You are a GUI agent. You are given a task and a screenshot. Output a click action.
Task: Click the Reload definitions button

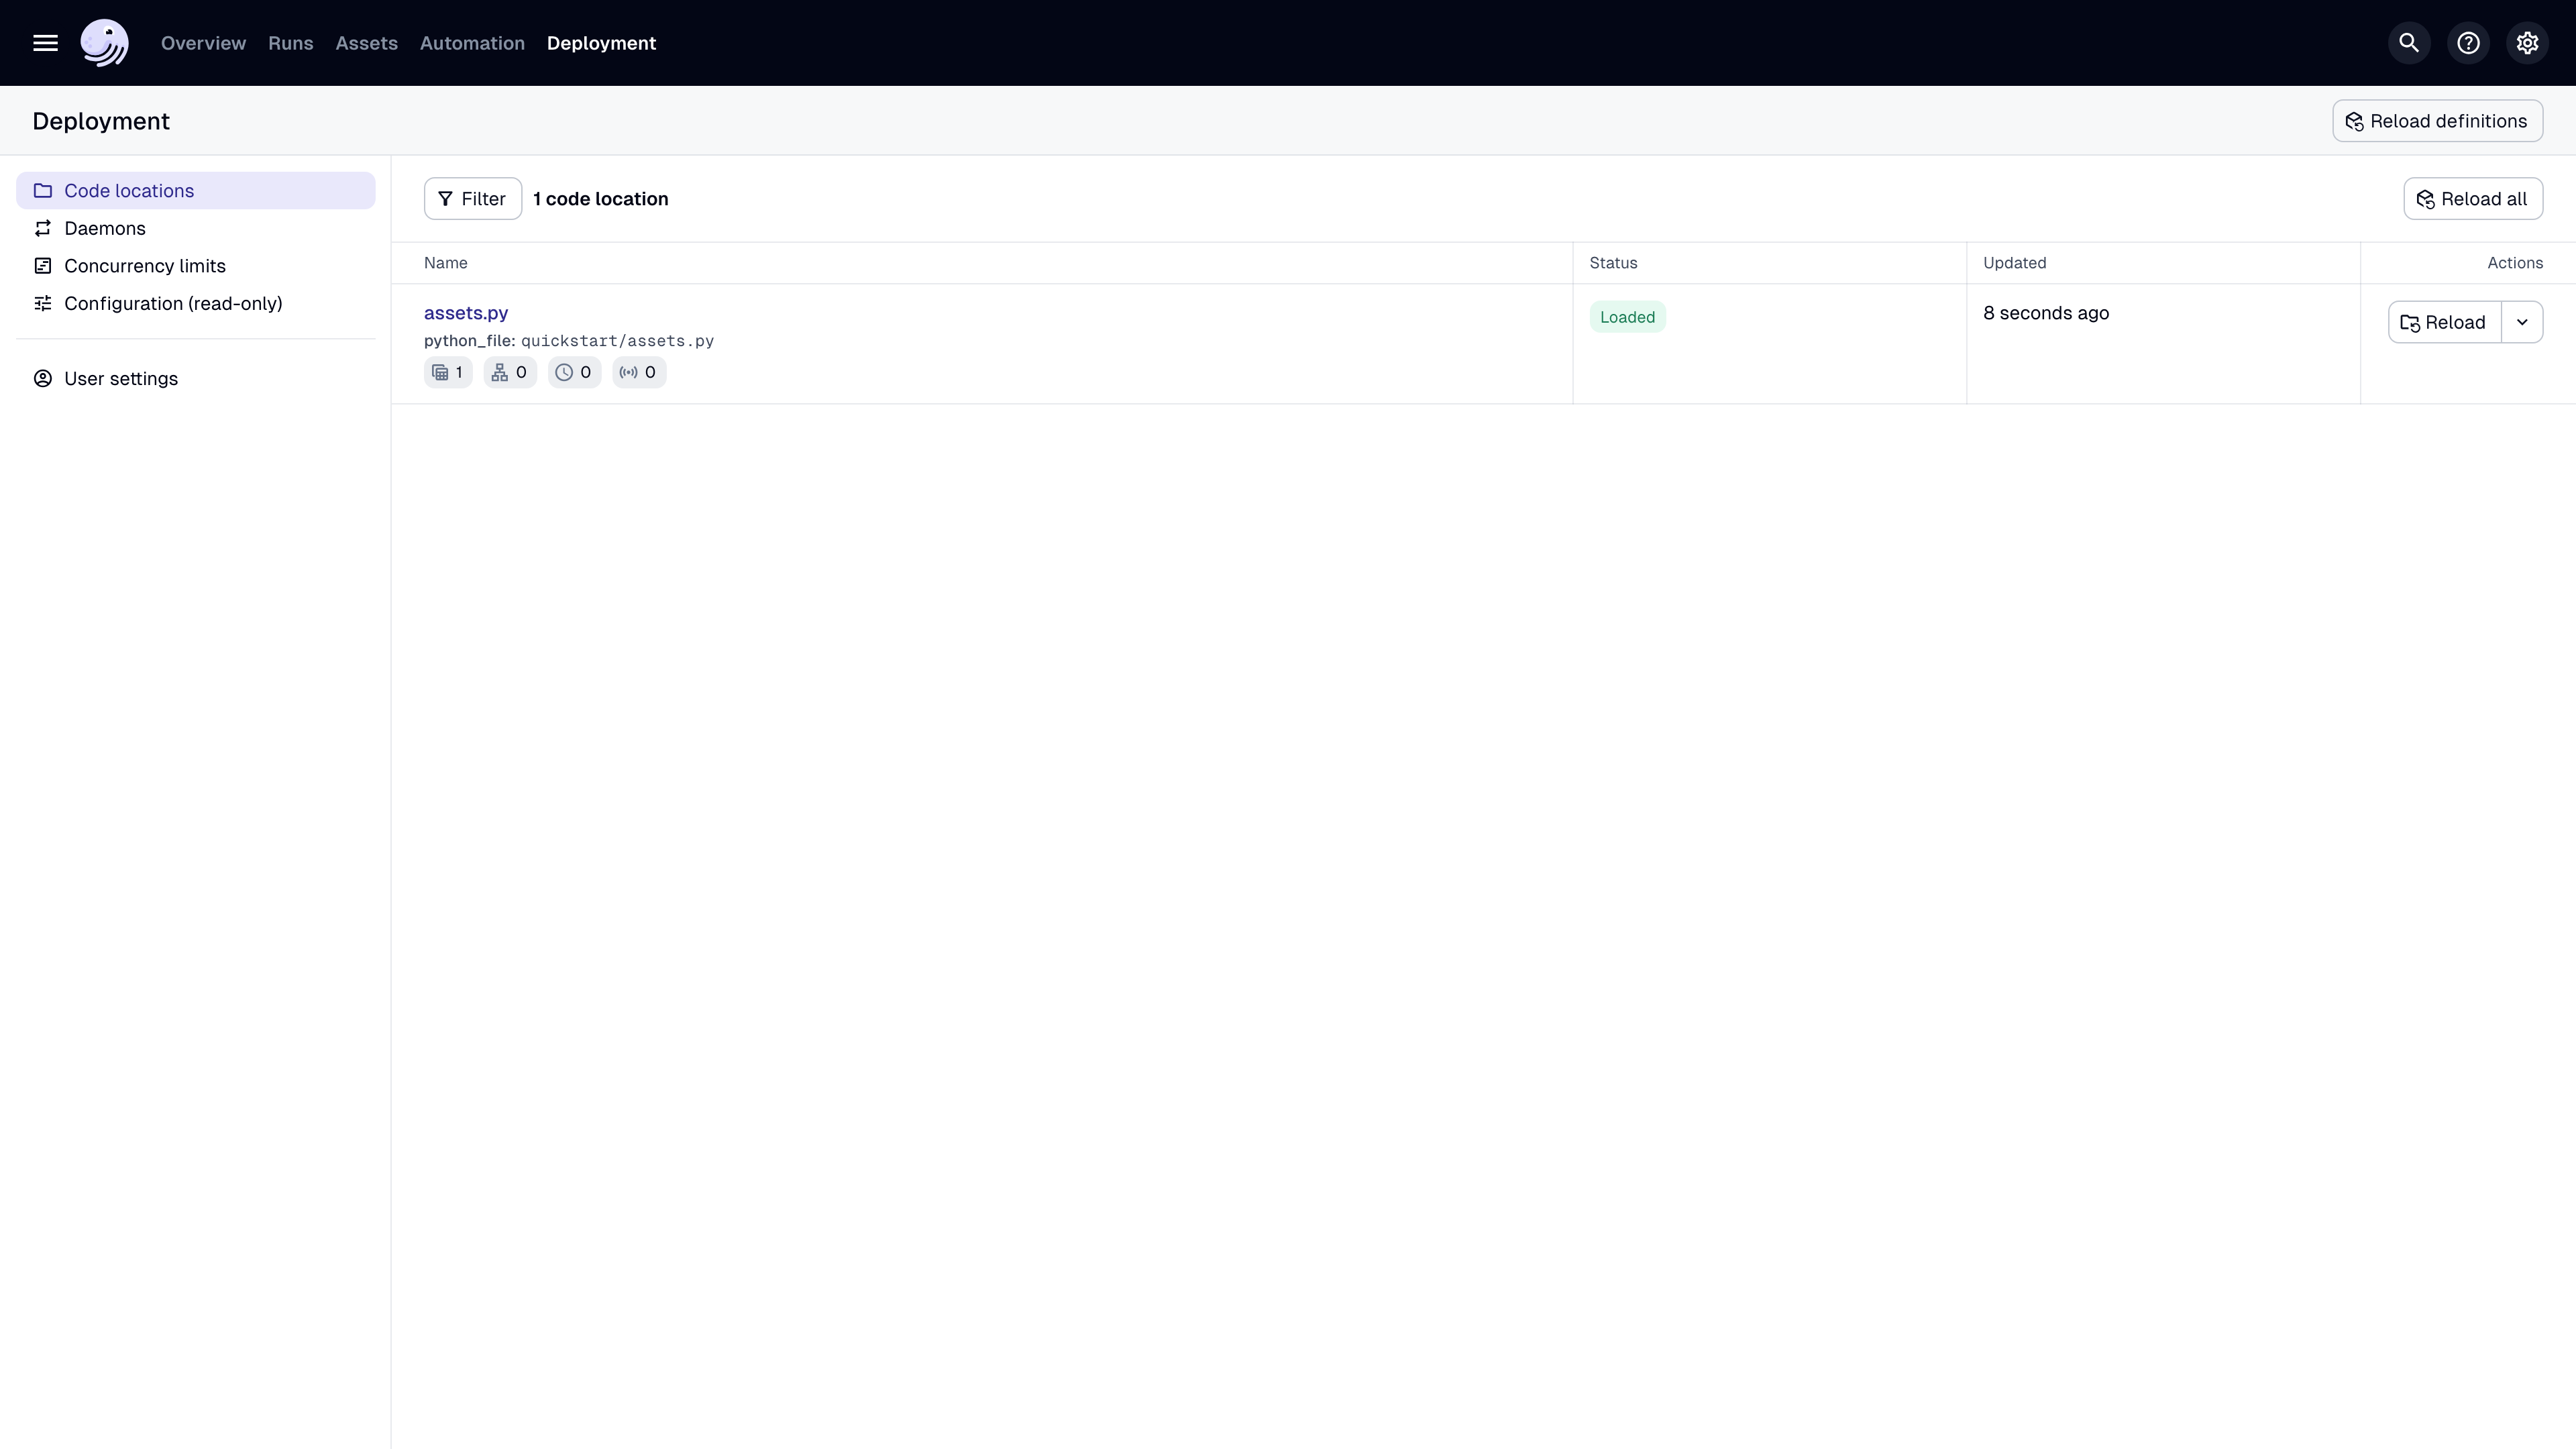(x=2437, y=121)
